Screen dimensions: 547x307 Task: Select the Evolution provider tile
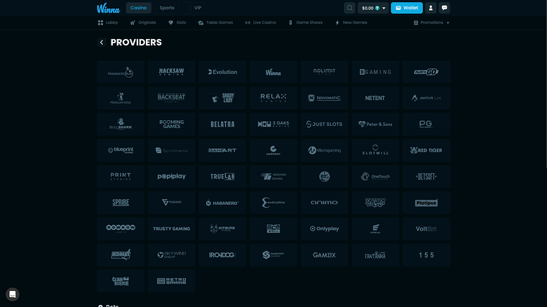222,72
